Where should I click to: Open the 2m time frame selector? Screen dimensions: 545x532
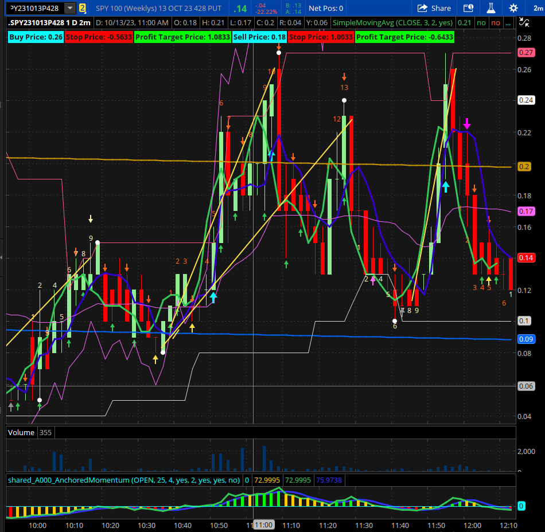coord(538,8)
